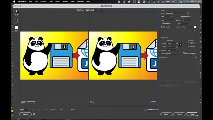Click the screen recording menu bar icon
213x120 pixels.
pos(119,2)
